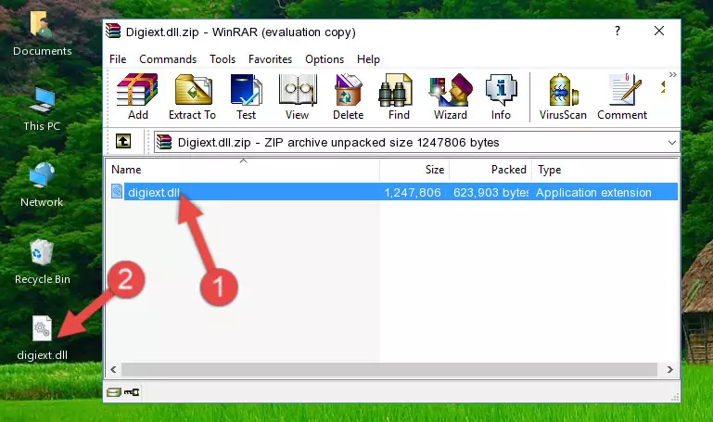713x422 pixels.
Task: Sort by the Size column header
Action: (x=414, y=170)
